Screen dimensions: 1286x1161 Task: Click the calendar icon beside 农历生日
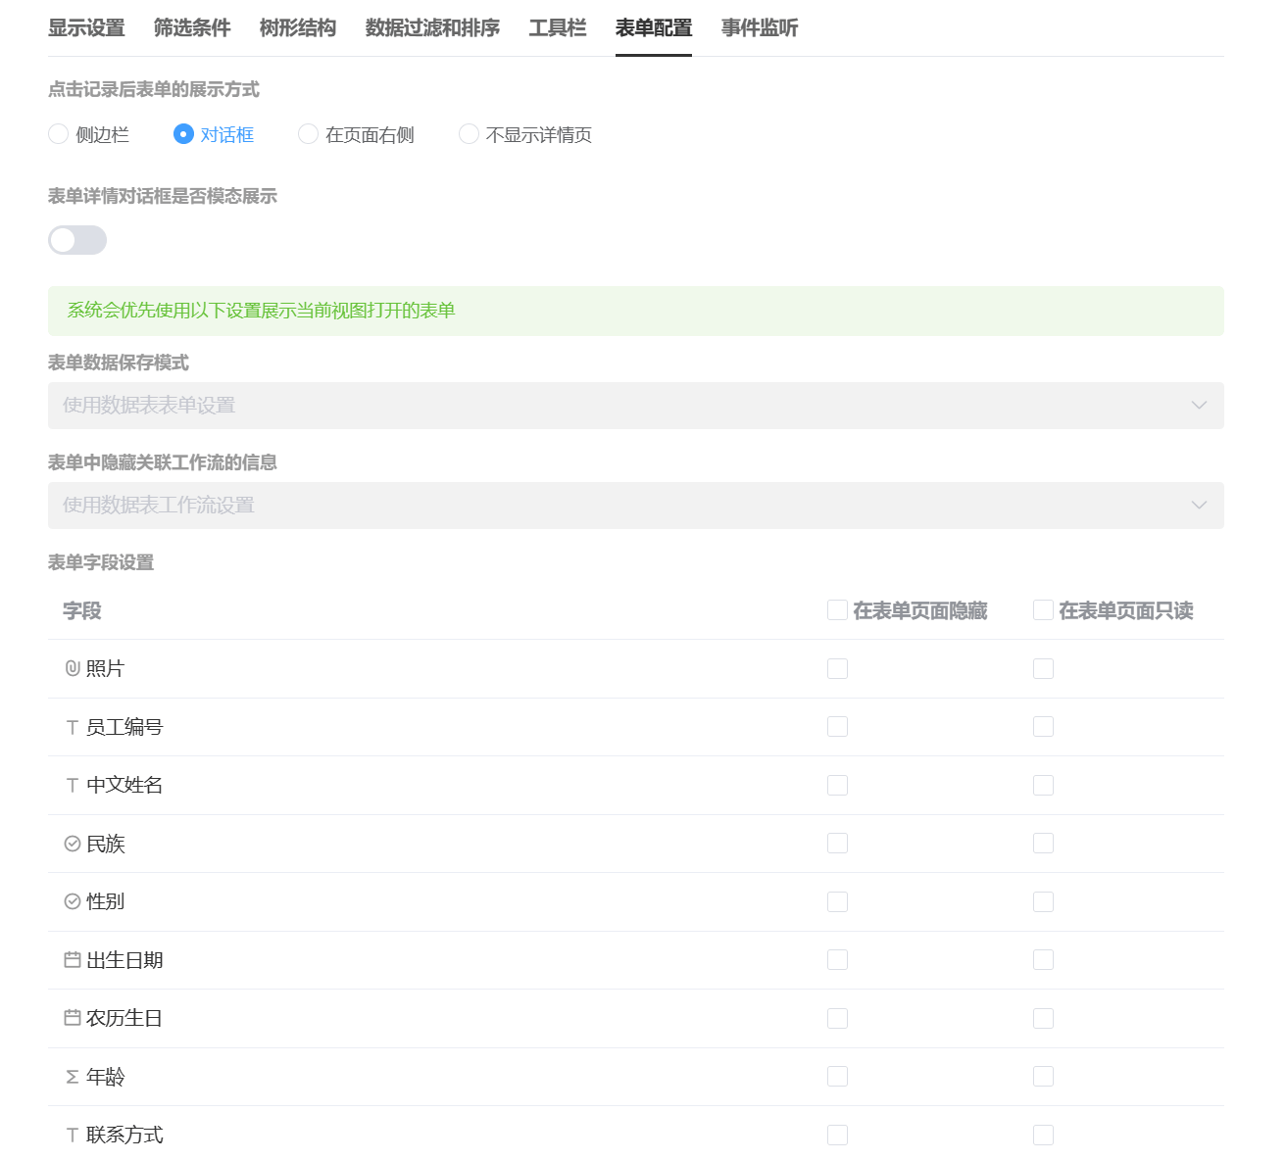[x=73, y=1019]
